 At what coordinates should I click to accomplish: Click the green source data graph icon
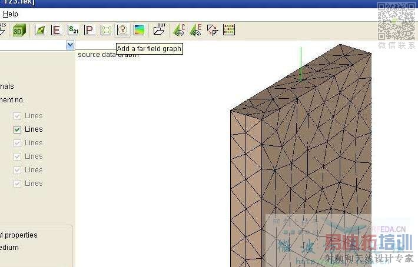[x=40, y=30]
